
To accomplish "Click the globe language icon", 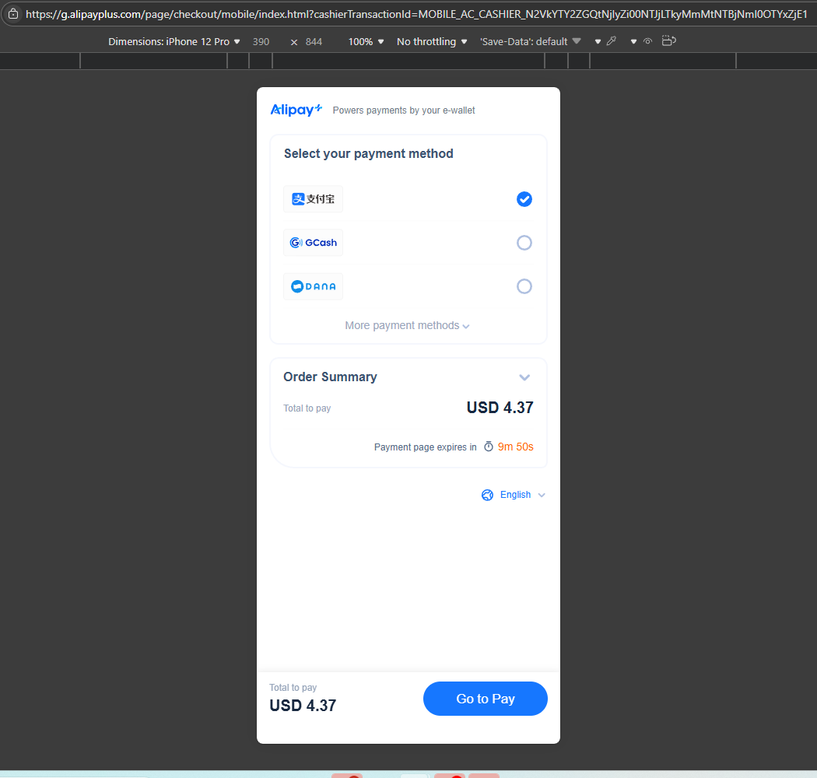I will coord(487,495).
